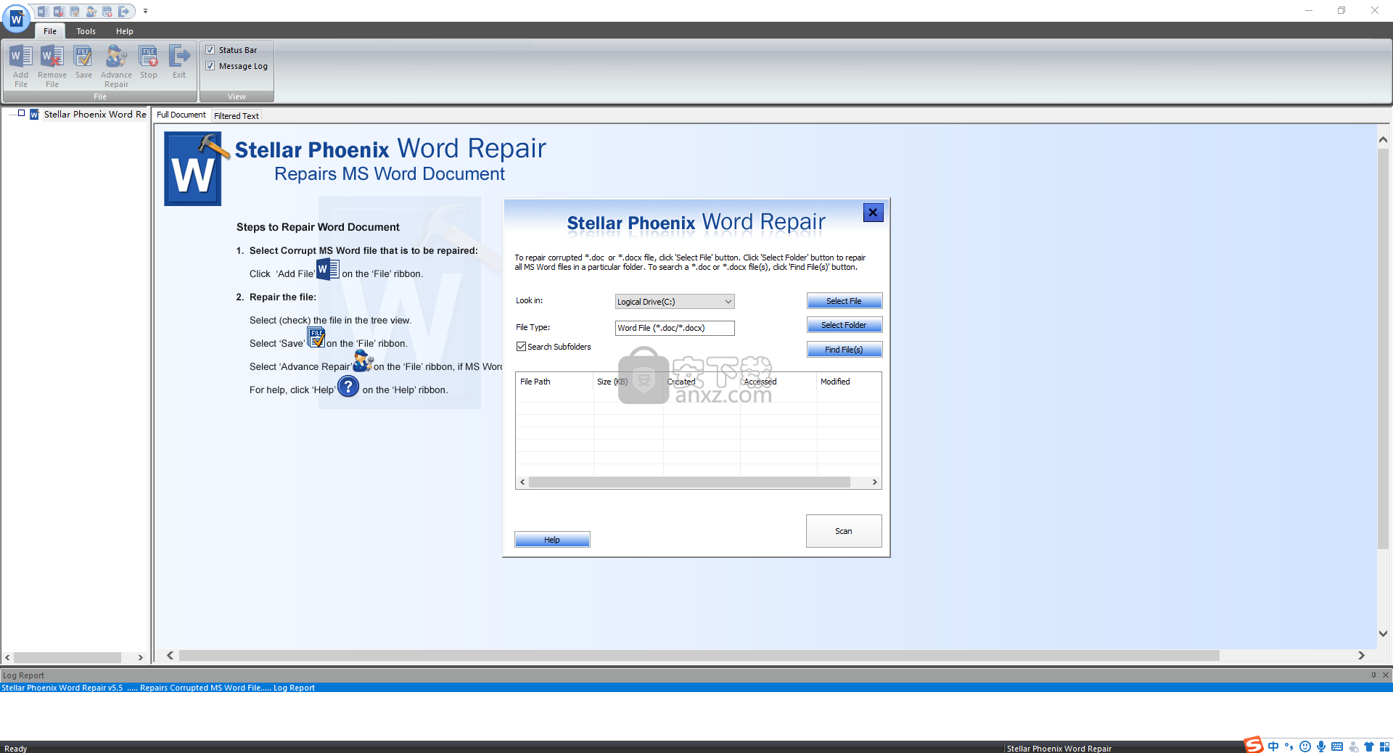The image size is (1393, 753).
Task: Close the Log Report panel
Action: (x=1386, y=675)
